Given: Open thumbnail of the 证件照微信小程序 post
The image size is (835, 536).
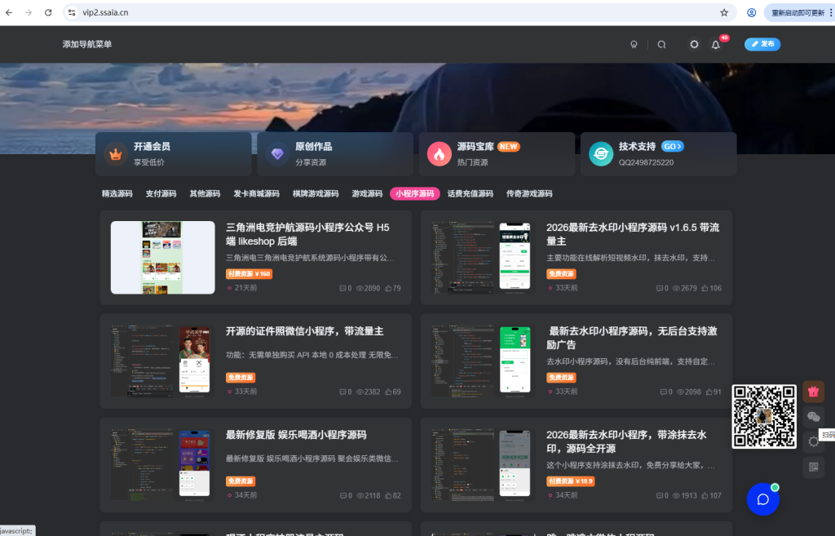Looking at the screenshot, I should click(163, 361).
